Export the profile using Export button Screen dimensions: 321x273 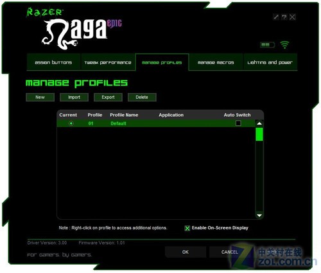pos(108,97)
